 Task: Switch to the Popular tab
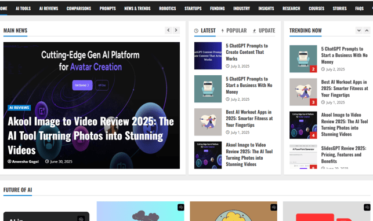237,31
